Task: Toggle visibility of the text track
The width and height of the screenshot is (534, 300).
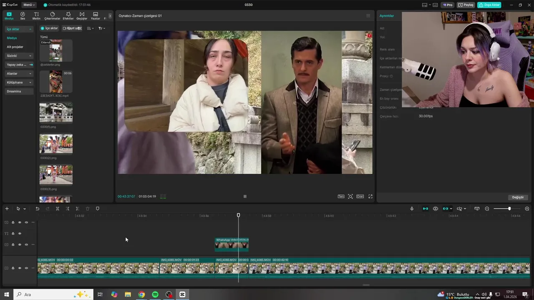Action: point(20,233)
